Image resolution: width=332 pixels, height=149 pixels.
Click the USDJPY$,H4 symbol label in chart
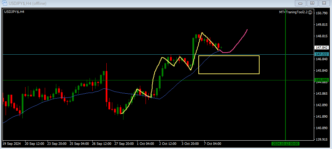tap(14, 12)
